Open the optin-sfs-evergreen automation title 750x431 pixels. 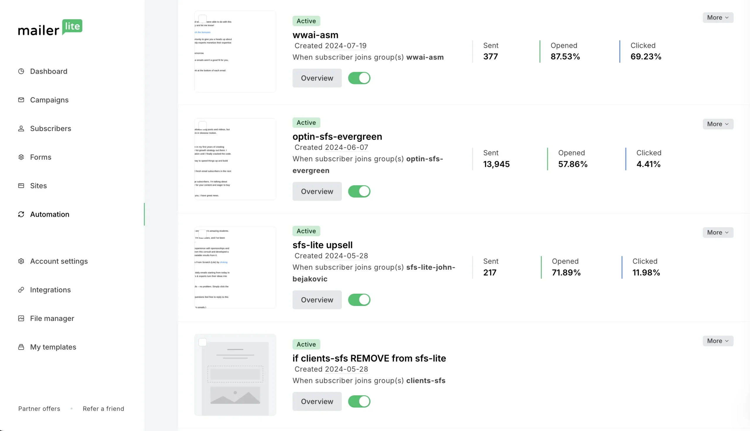click(x=337, y=136)
